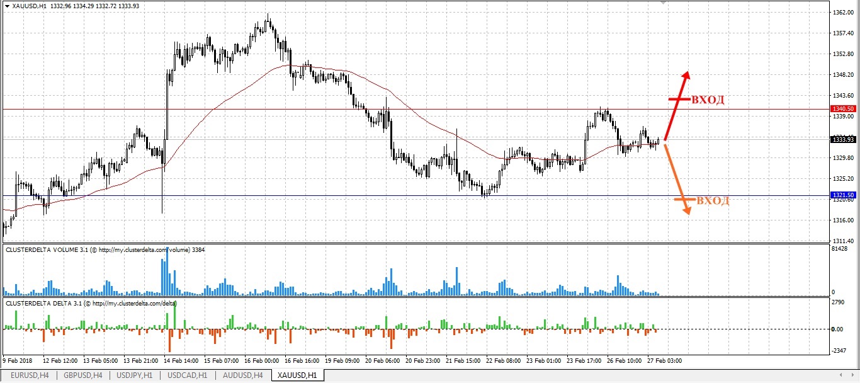
Task: Select the AUDUSD,H4 chart tab
Action: [242, 375]
